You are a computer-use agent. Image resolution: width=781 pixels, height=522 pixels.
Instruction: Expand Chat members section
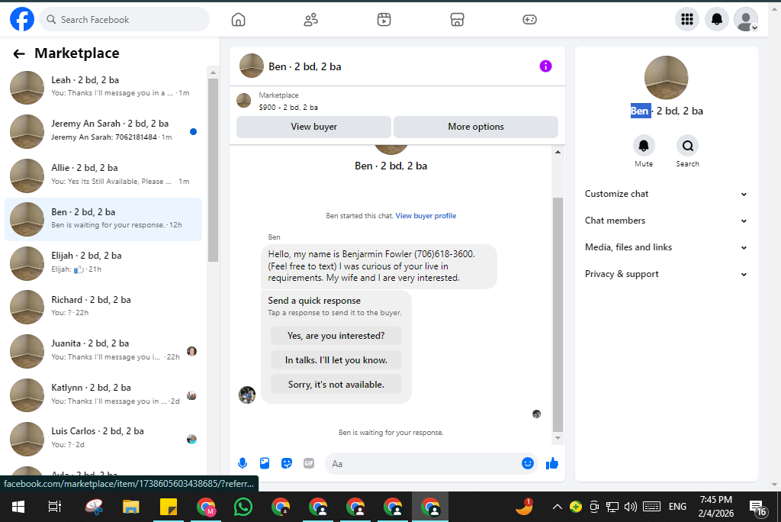[x=666, y=221]
